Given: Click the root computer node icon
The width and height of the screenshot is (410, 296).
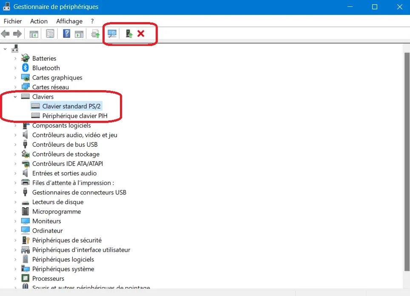Looking at the screenshot, I should [15, 48].
